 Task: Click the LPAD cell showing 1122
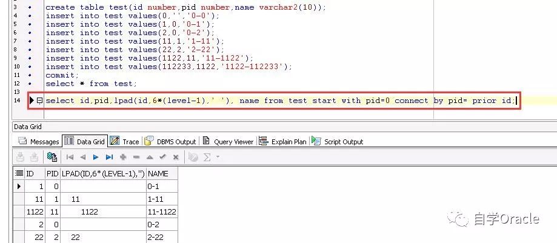pyautogui.click(x=103, y=212)
